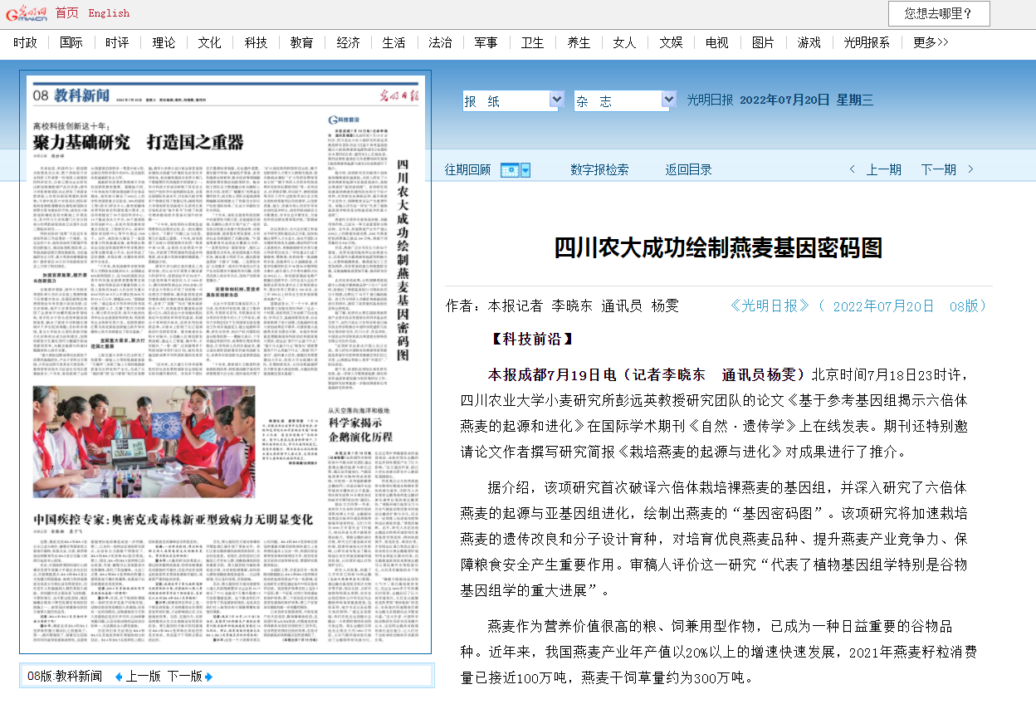Open the 教育 navigation item
This screenshot has height=704, width=1036.
click(302, 42)
